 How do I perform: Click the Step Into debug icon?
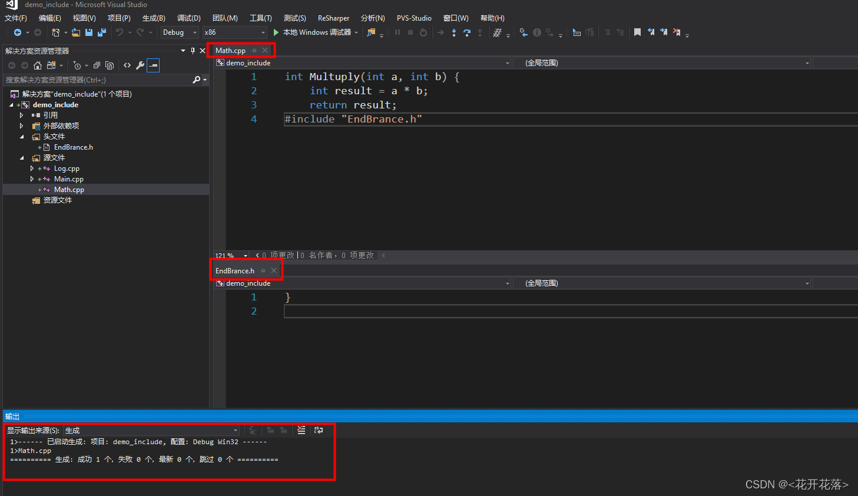tap(454, 32)
